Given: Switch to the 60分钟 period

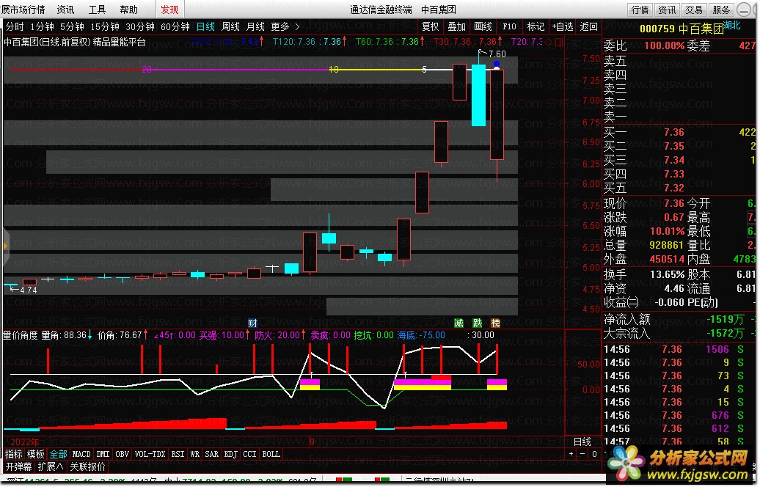Looking at the screenshot, I should coord(175,26).
